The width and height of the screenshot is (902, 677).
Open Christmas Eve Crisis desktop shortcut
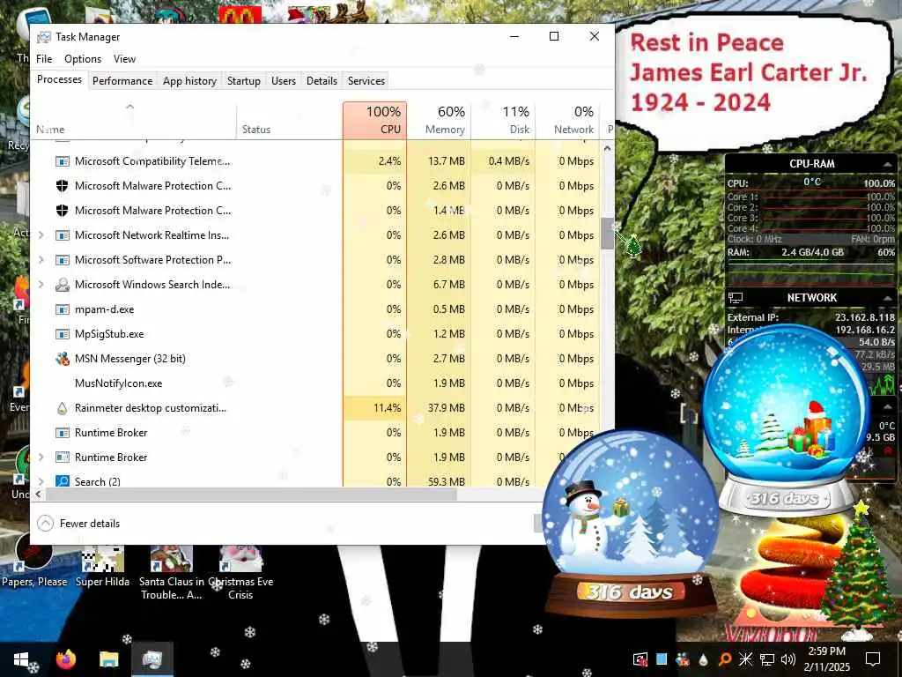click(x=240, y=573)
